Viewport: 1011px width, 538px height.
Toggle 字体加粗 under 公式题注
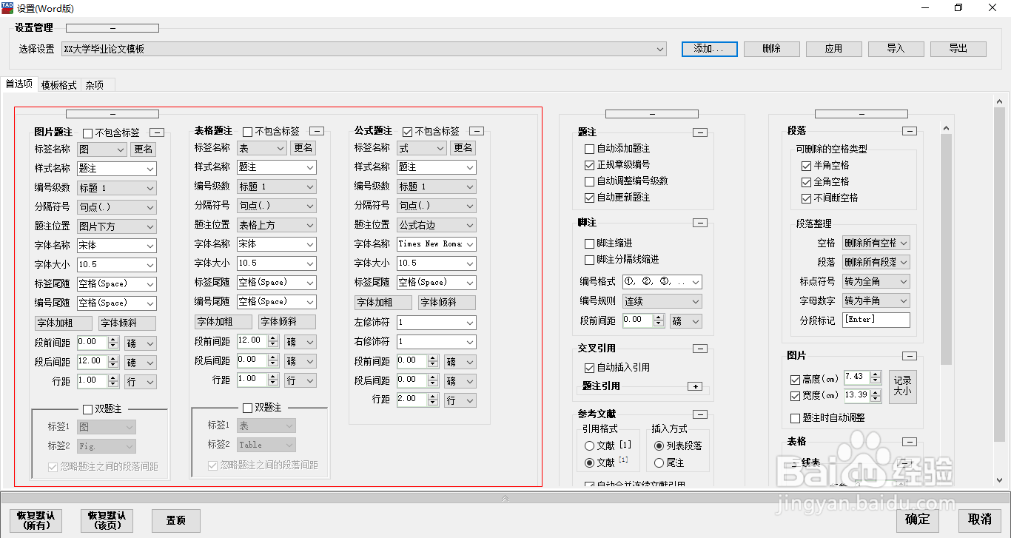(x=383, y=303)
